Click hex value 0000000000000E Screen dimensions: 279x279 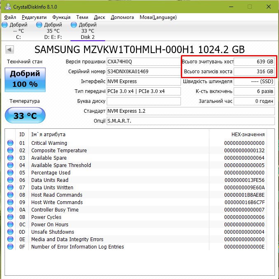point(244,247)
